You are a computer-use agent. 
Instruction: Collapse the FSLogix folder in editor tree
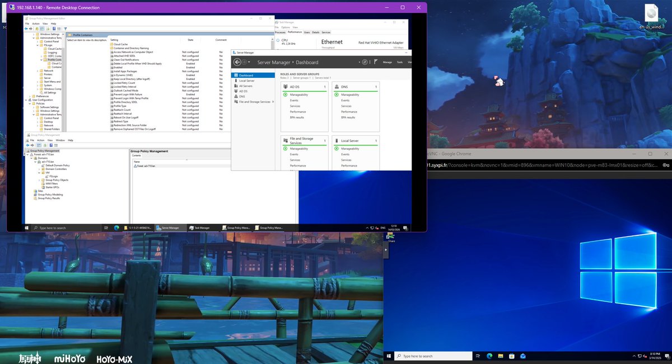point(38,45)
